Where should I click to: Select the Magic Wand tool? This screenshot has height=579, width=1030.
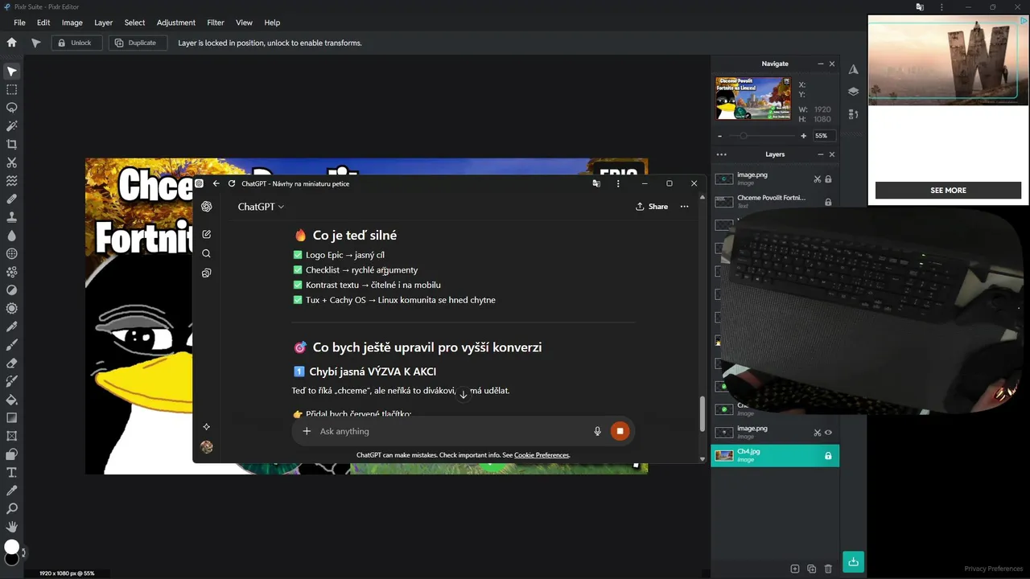pos(12,126)
